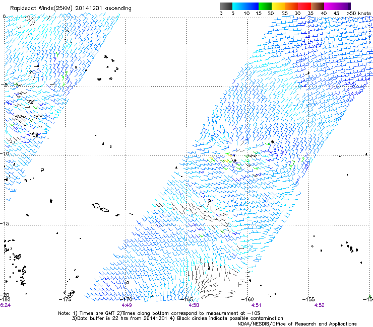This screenshot has height=327, width=373.
Task: Click the '20141201' date in the title
Action: [x=89, y=8]
